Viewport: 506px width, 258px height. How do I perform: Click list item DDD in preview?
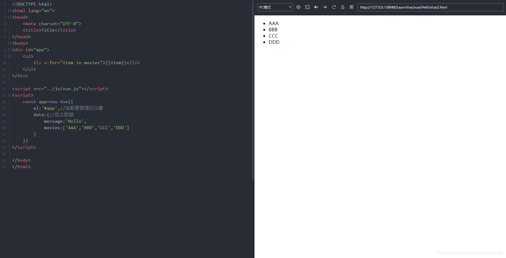click(x=274, y=42)
